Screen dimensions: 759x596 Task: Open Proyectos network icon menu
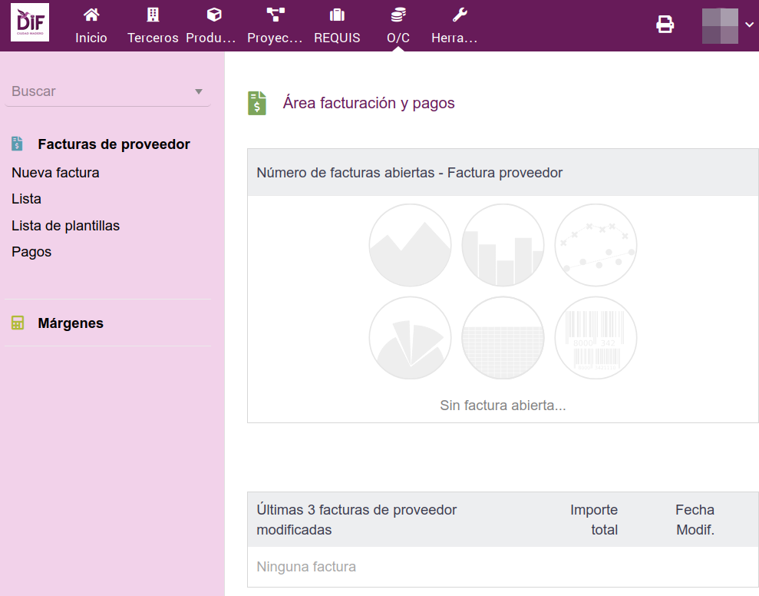[x=275, y=15]
